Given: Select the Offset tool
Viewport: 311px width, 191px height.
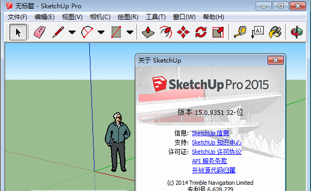Looking at the screenshot, I should tap(166, 32).
